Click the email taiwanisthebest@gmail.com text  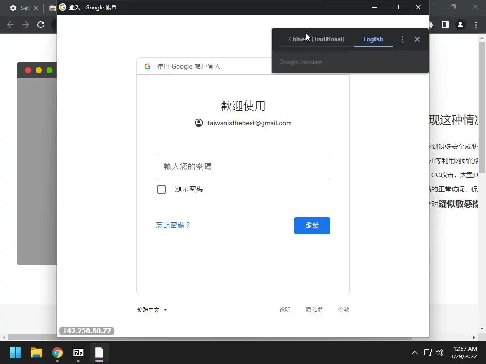(250, 123)
